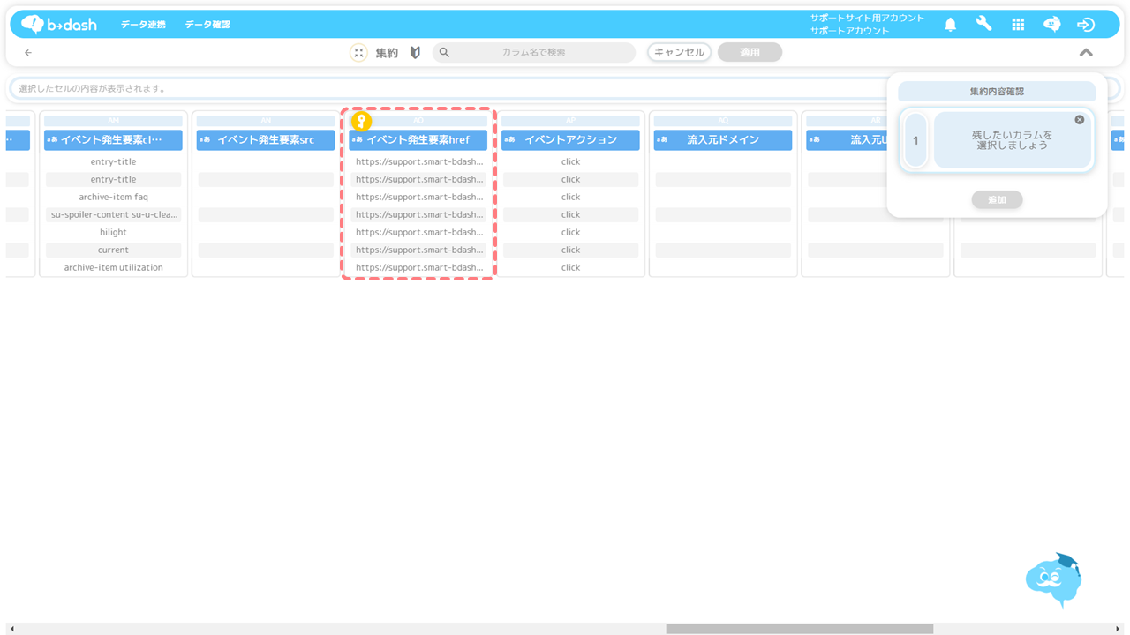Click the 残したいカラムを選択しましょう box
The height and width of the screenshot is (635, 1130).
click(1013, 140)
